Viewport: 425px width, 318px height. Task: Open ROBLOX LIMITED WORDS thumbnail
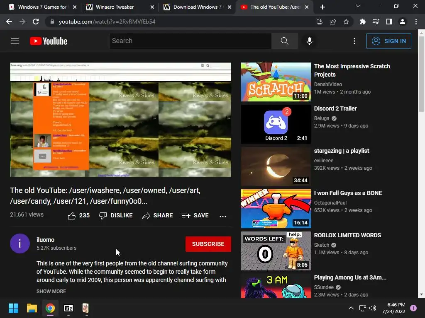coord(276,251)
